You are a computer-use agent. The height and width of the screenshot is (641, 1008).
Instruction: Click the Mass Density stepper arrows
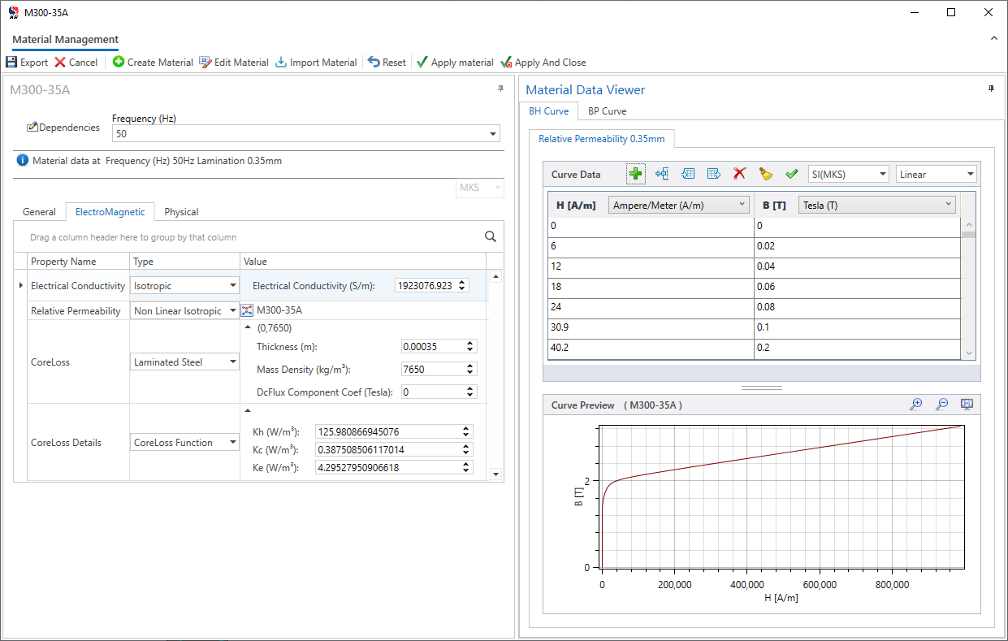[x=470, y=369]
